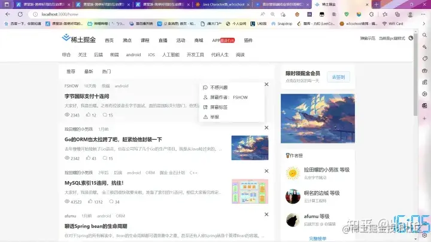The image size is (431, 242).
Task: Switch to the 推荐 feed tab
Action: click(71, 71)
